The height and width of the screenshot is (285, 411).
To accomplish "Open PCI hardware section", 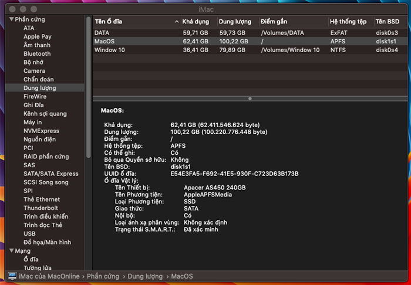I will click(x=28, y=148).
